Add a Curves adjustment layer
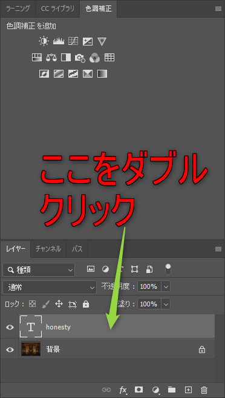This screenshot has width=225, height=398. (73, 41)
